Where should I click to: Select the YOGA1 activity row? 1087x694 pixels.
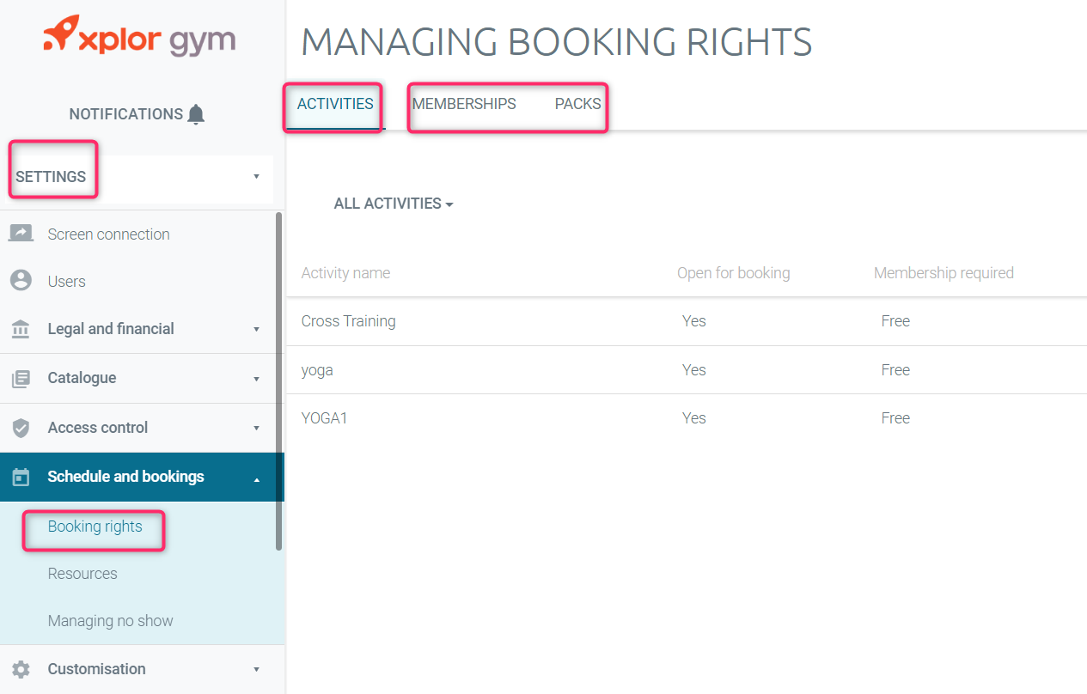[686, 418]
